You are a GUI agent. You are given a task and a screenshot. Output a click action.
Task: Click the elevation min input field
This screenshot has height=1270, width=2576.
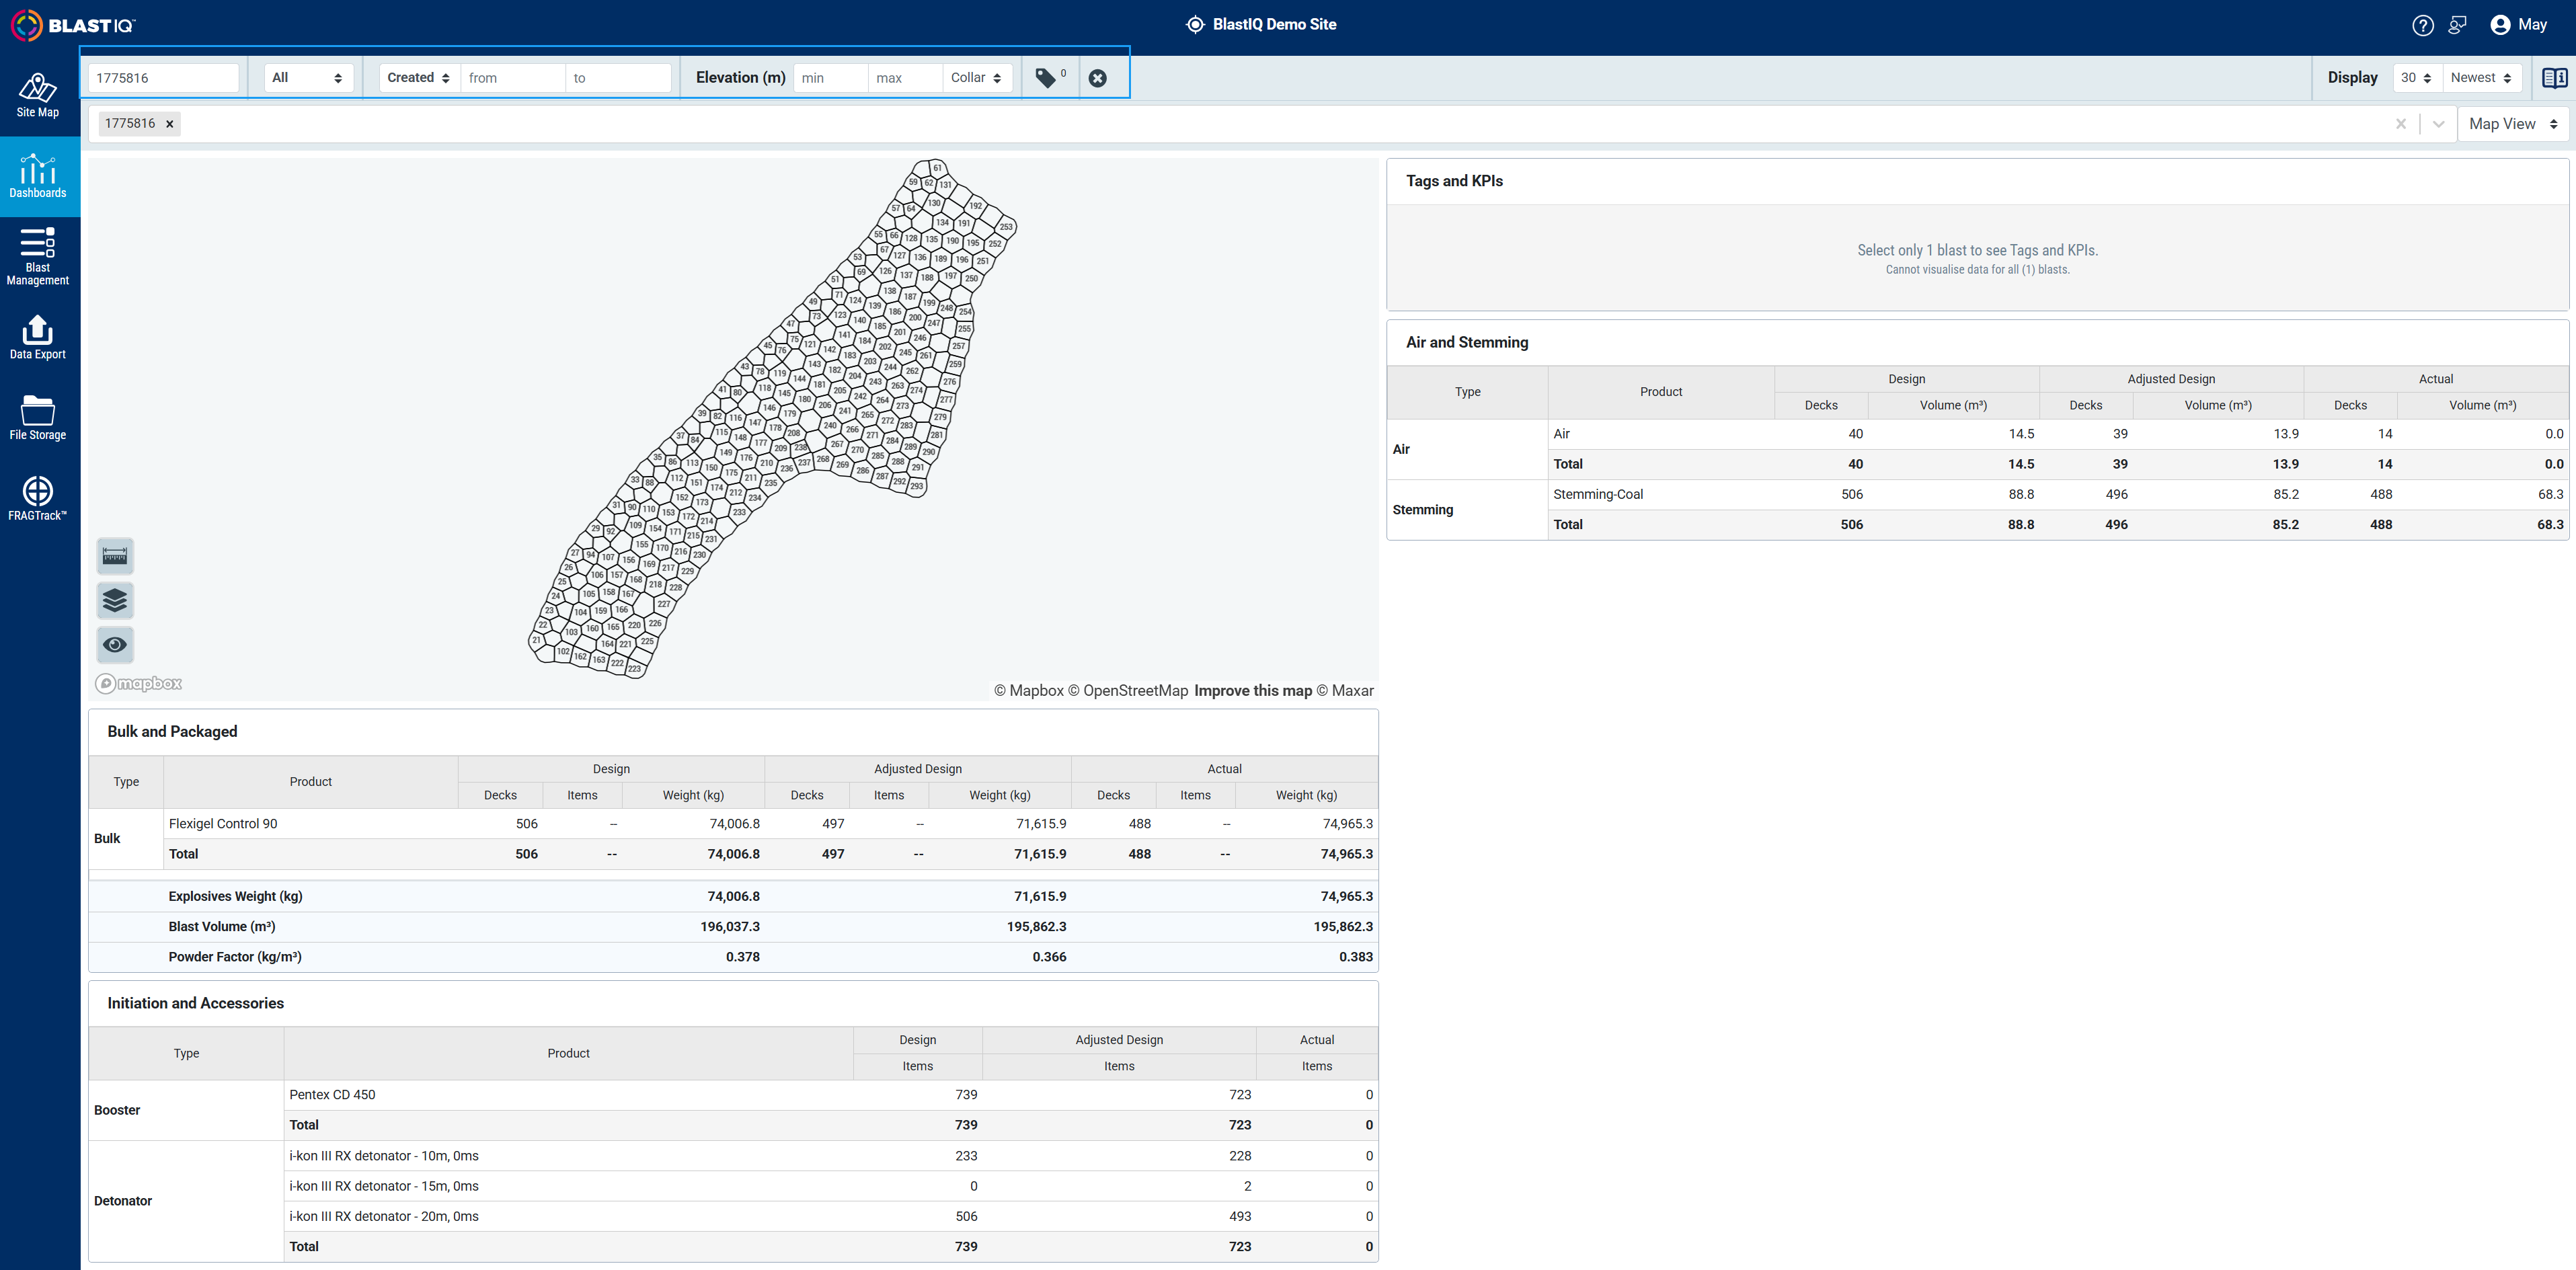830,78
